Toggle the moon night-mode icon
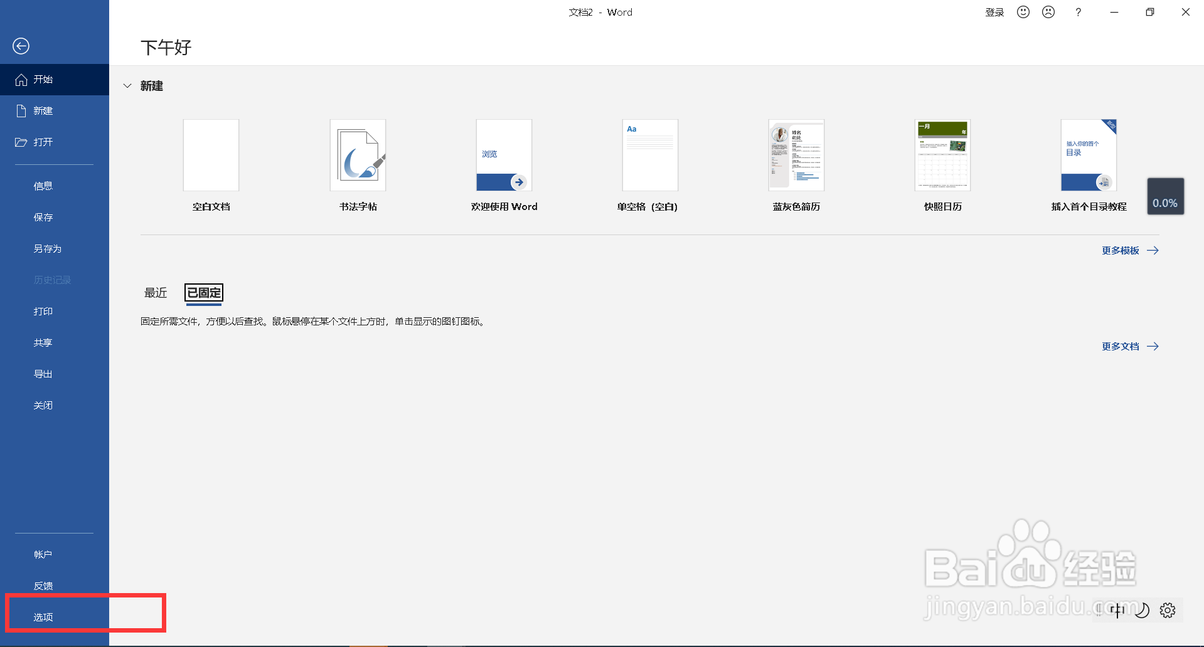 tap(1143, 610)
